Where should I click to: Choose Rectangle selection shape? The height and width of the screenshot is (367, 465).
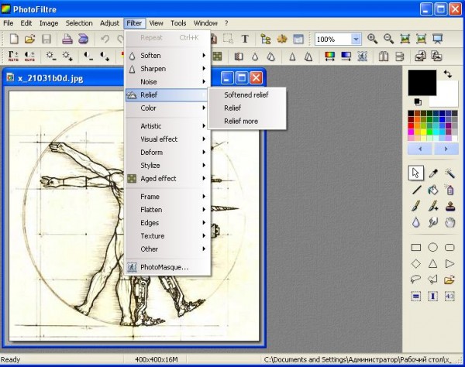(x=416, y=247)
